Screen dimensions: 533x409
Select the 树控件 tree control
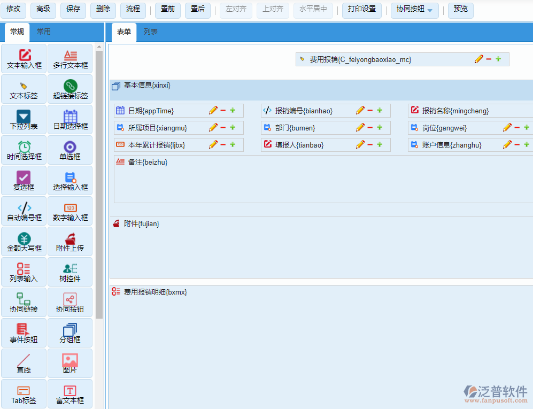click(70, 272)
